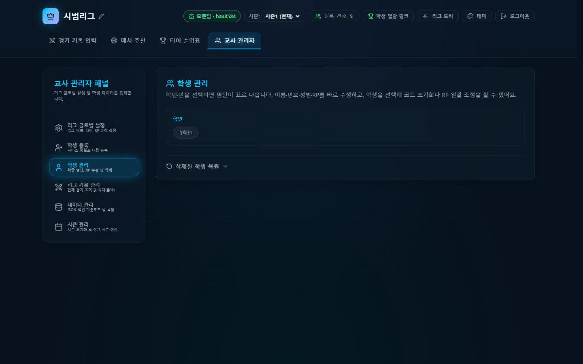
Task: Click the restore arrow icon next to 삭제한 학생 복원
Action: (x=169, y=166)
